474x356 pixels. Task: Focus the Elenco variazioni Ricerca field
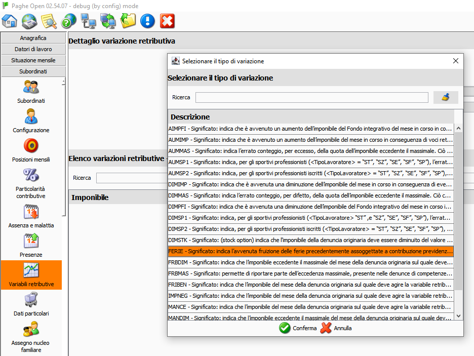pyautogui.click(x=132, y=178)
